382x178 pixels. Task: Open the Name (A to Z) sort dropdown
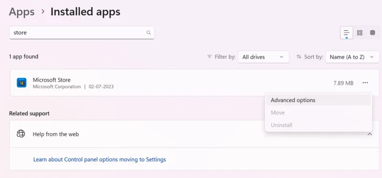(x=352, y=57)
